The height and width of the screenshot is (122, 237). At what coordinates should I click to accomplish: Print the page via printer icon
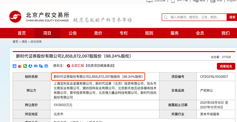[46, 66]
